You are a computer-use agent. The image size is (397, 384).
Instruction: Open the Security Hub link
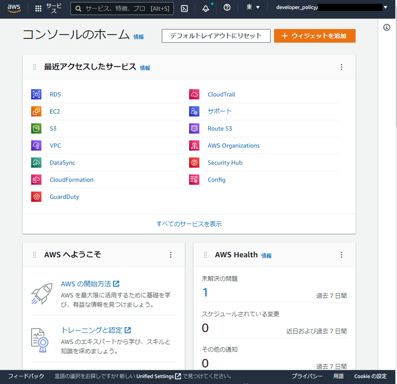225,163
